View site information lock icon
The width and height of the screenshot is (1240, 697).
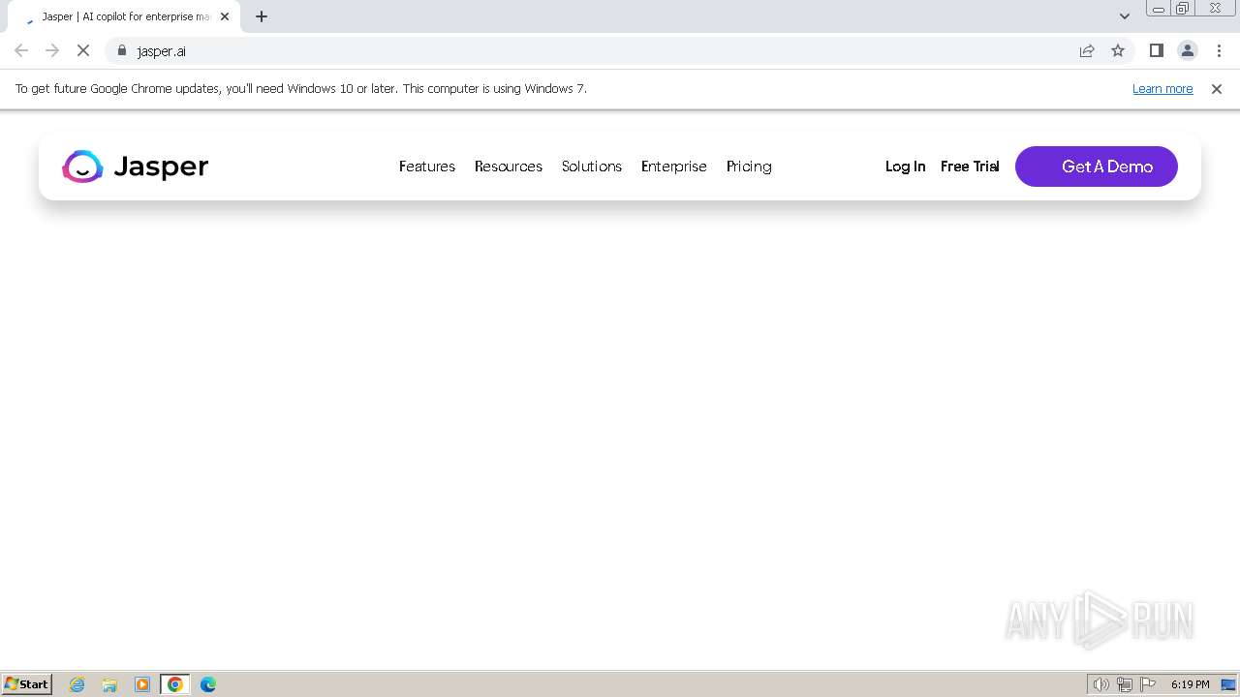pos(122,50)
